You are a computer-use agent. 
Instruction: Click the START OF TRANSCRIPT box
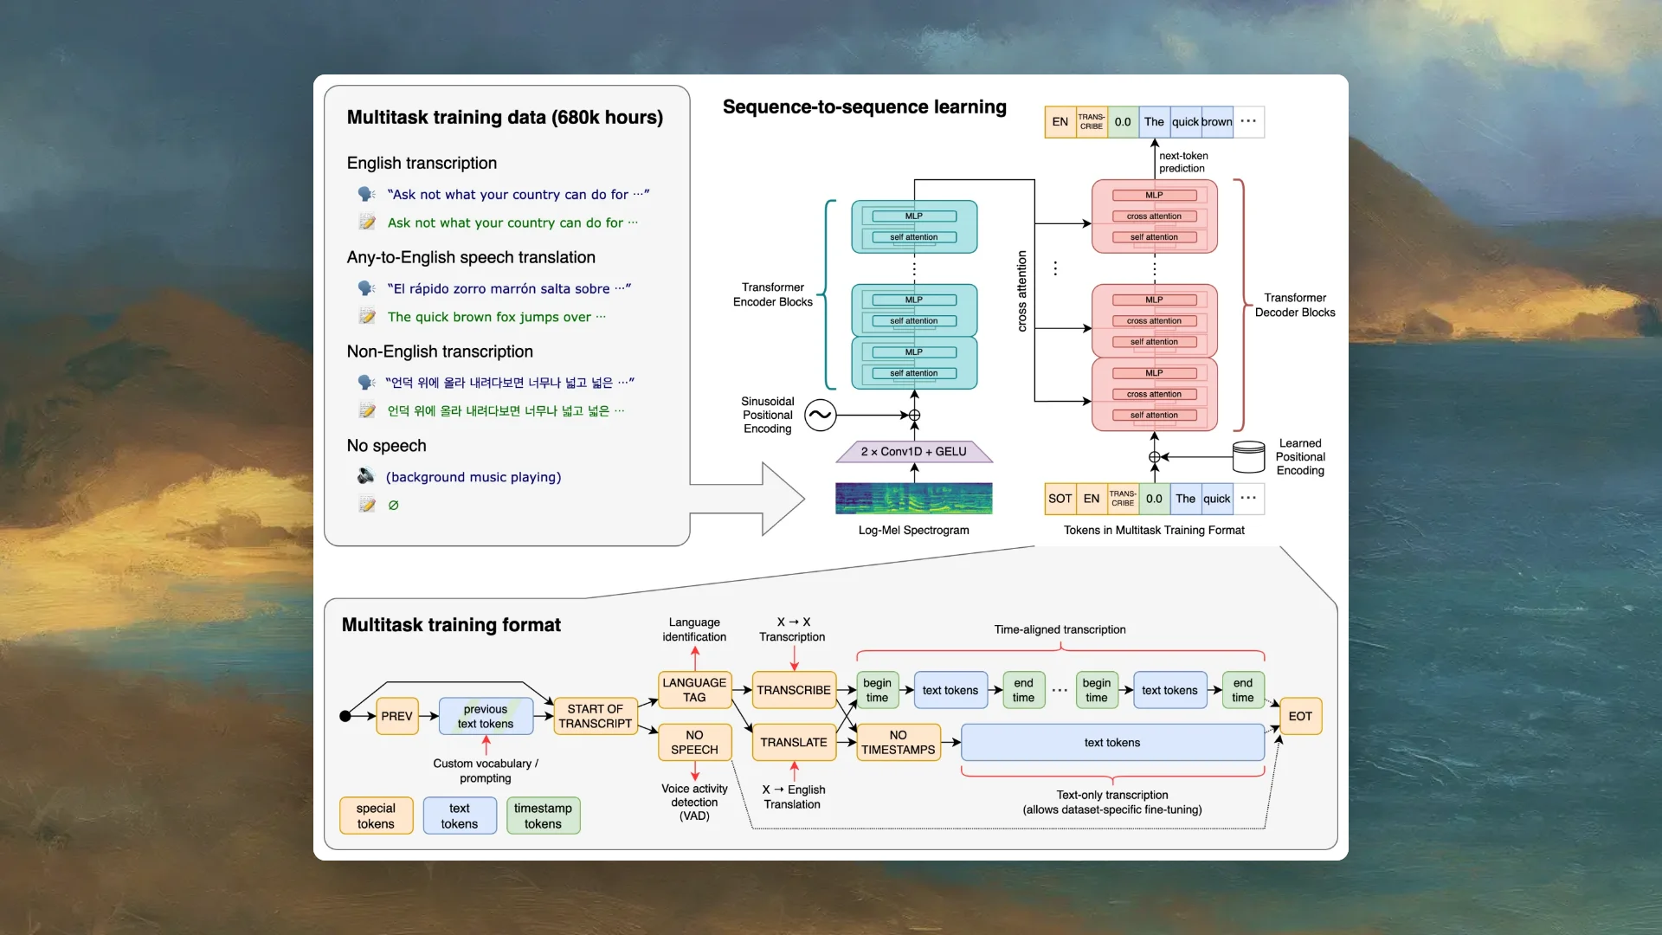(596, 716)
